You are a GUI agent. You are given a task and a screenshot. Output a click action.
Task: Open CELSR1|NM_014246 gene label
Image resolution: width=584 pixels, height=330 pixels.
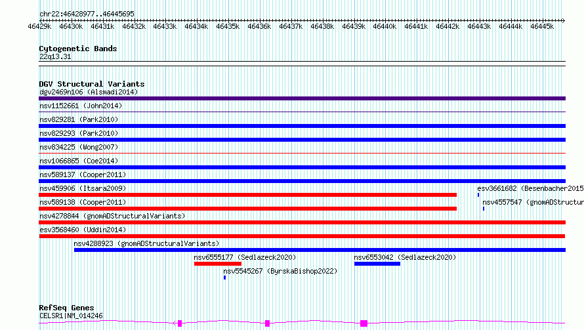tap(71, 316)
